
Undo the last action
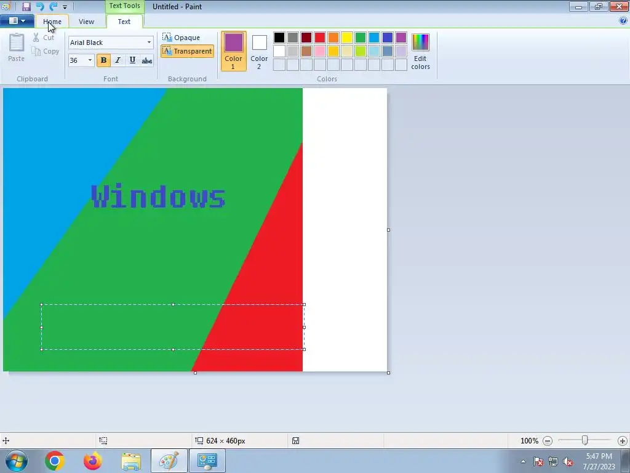[40, 6]
